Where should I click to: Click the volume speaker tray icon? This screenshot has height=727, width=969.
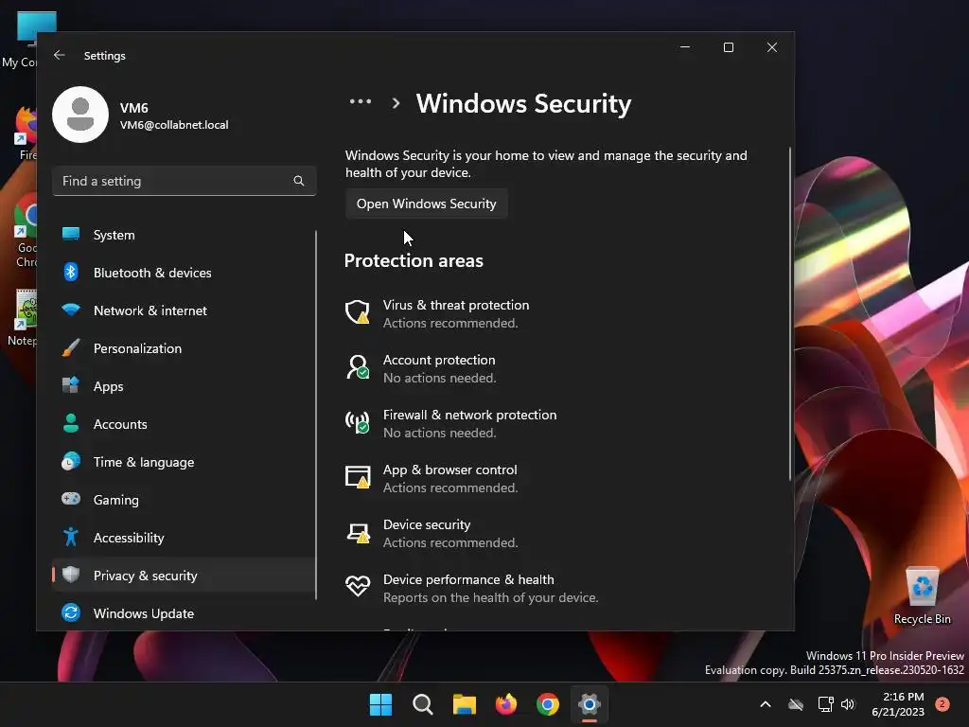[848, 704]
